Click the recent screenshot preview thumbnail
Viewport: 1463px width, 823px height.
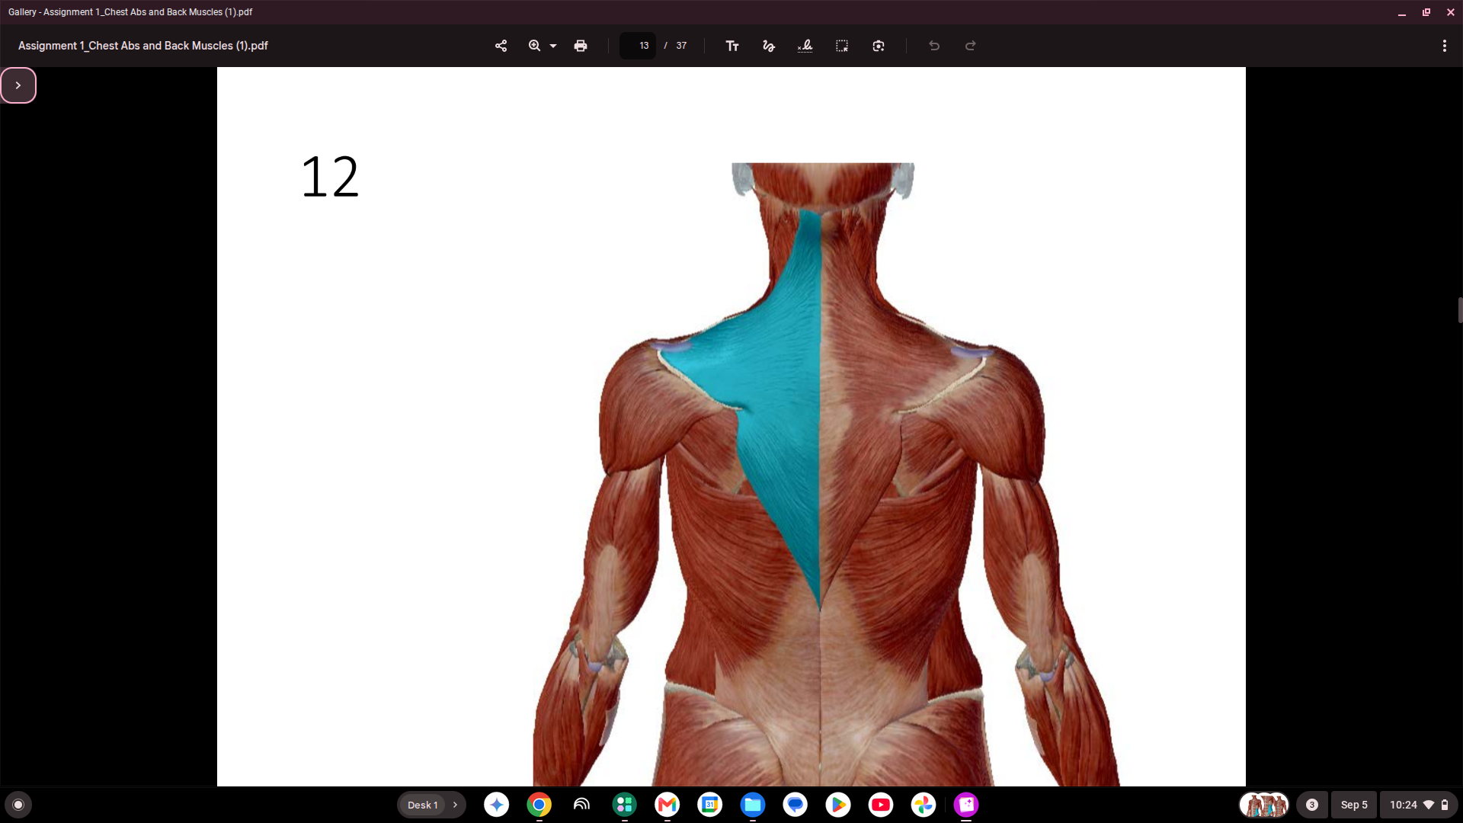coord(1264,805)
